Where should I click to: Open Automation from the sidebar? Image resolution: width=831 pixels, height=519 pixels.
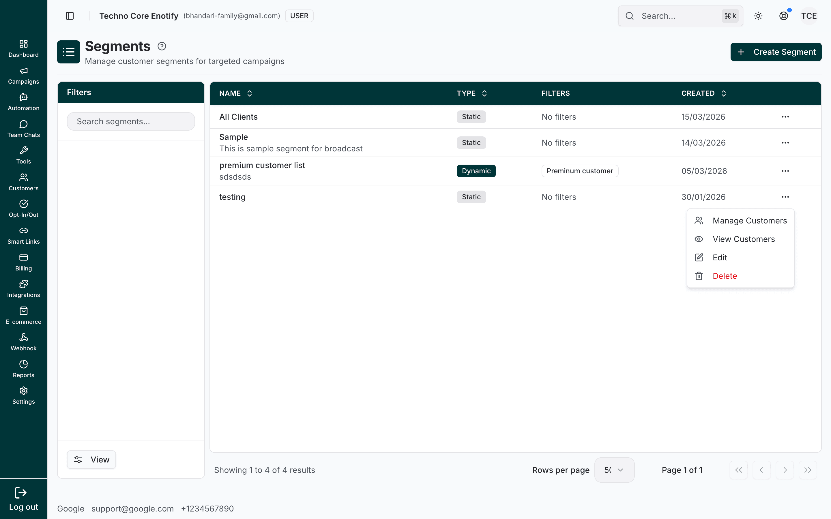(x=23, y=102)
